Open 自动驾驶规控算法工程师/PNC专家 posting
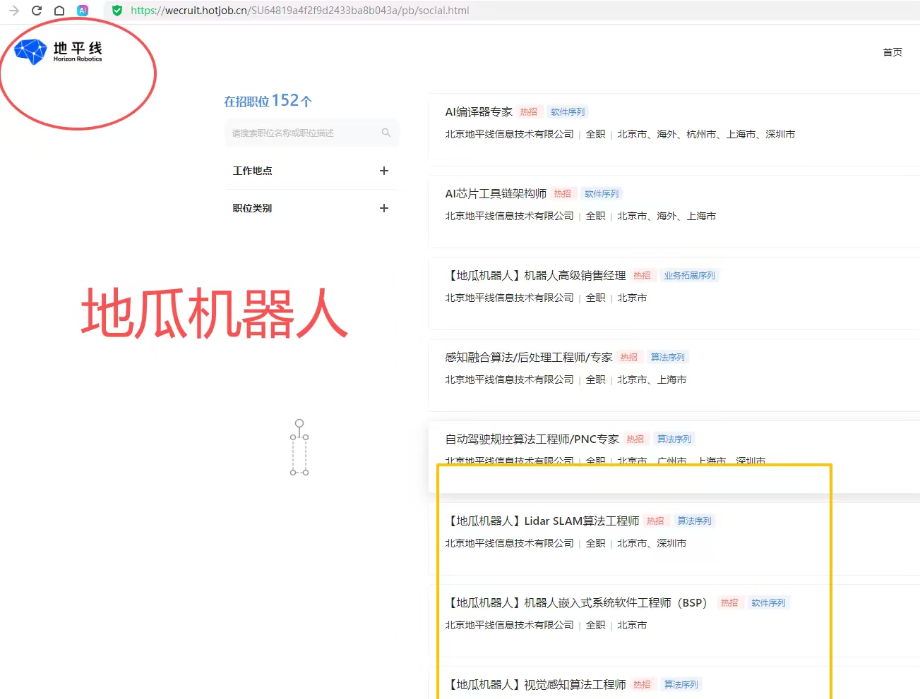Screen dimensions: 920x699 point(532,439)
